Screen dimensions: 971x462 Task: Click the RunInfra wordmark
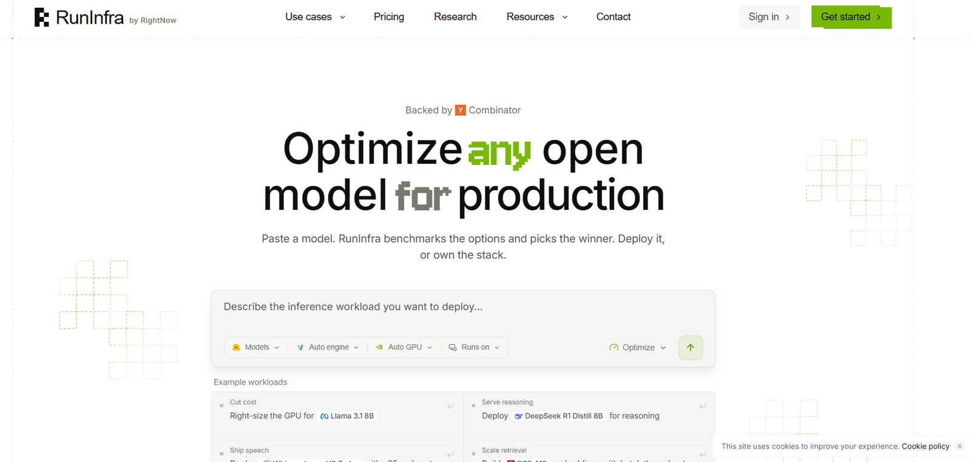90,18
